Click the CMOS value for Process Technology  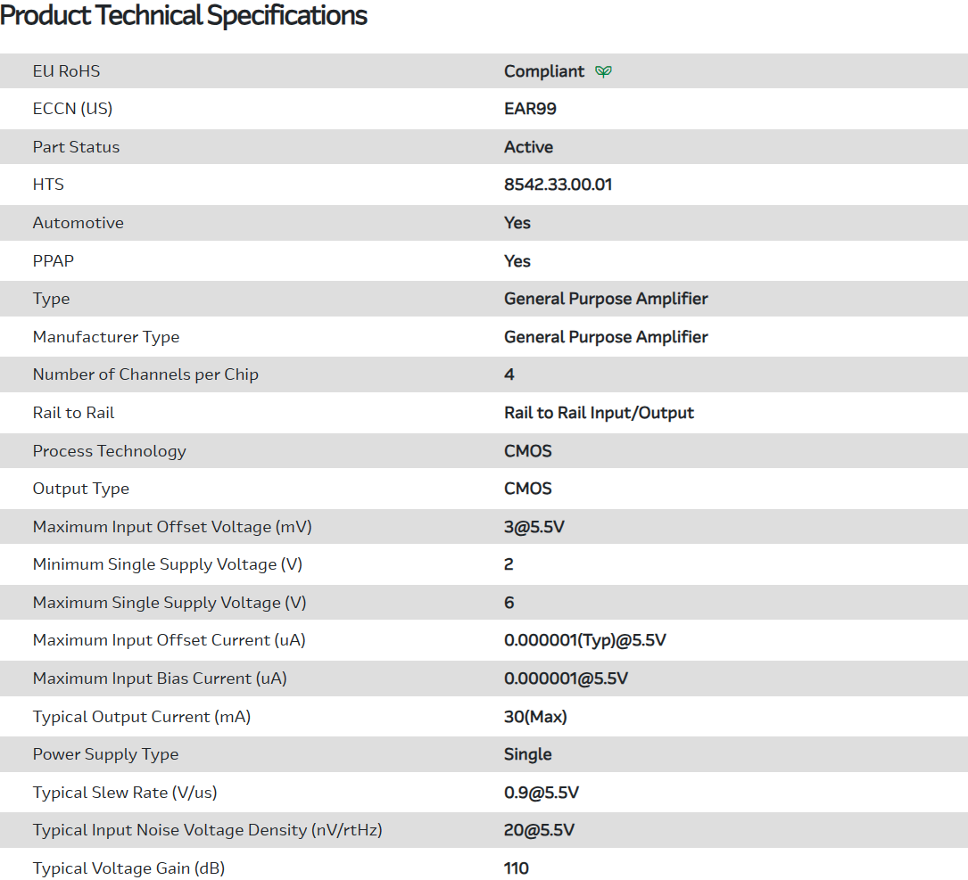[528, 451]
